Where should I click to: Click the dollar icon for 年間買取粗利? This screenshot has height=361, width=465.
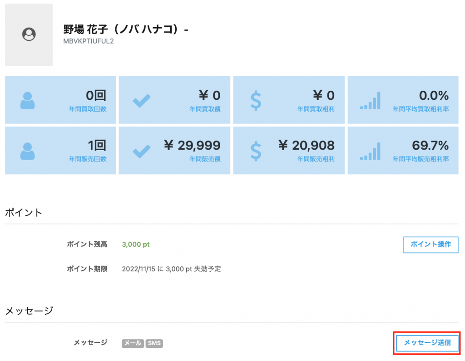coord(256,100)
